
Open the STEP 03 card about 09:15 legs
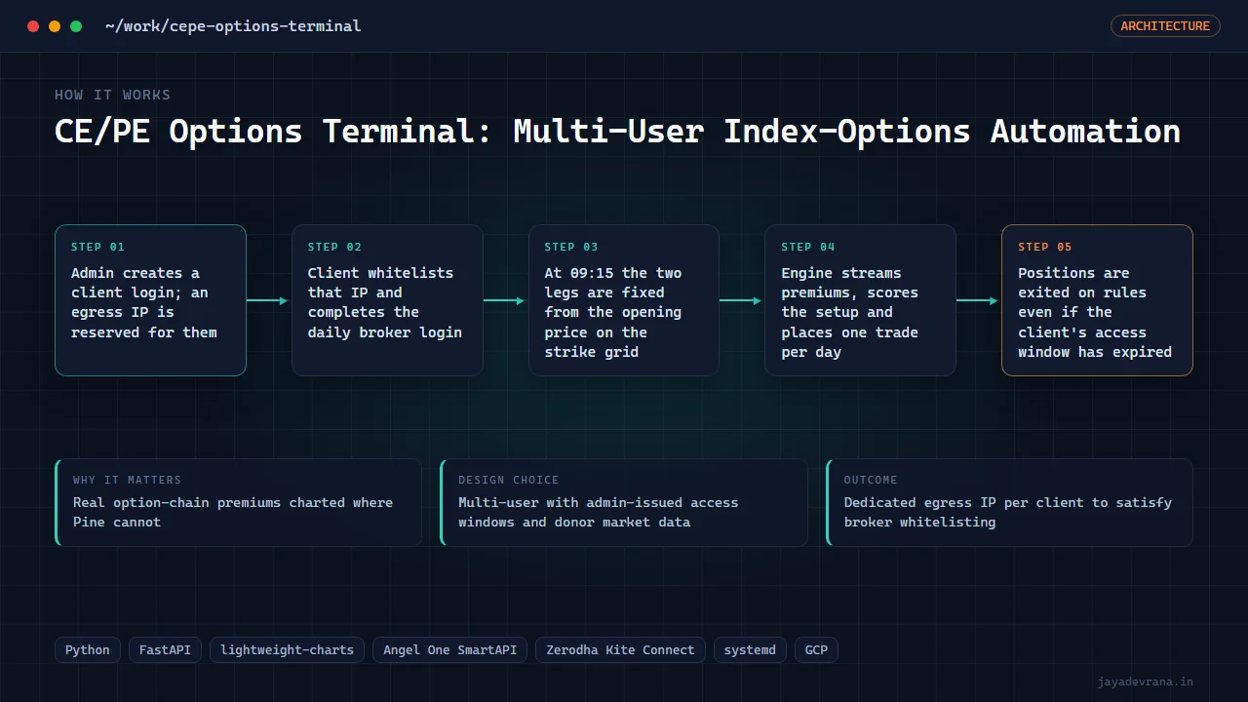(624, 300)
